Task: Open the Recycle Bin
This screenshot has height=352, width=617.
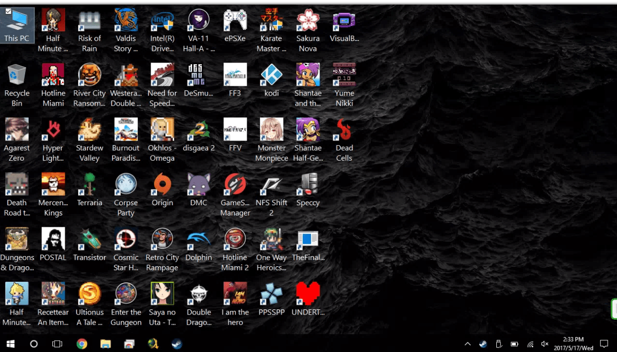Action: [x=17, y=75]
